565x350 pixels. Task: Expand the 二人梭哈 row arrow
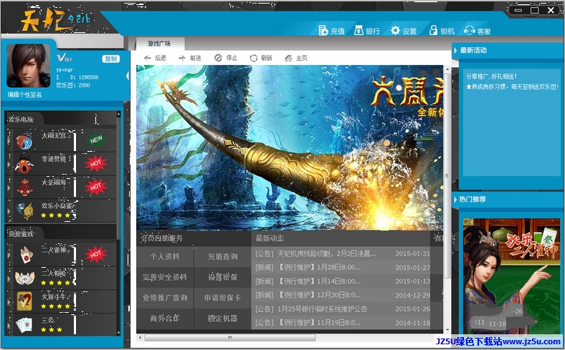[x=9, y=278]
